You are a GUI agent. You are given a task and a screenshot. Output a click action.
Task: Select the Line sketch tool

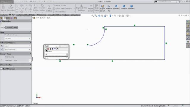pyautogui.click(x=17, y=5)
